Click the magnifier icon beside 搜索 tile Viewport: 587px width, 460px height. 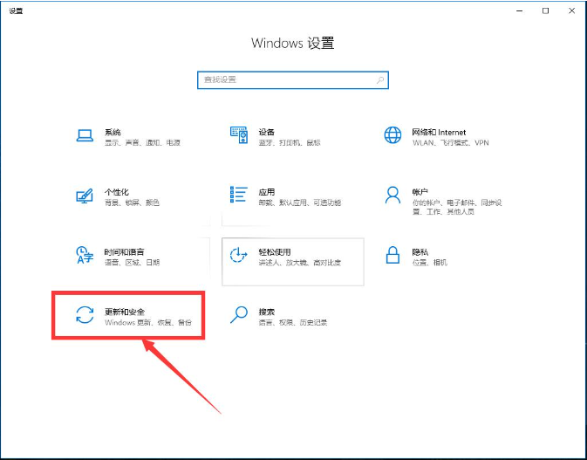238,315
